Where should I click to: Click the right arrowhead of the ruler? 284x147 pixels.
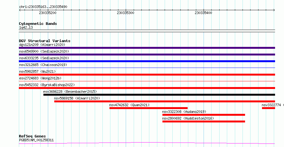click(x=274, y=10)
